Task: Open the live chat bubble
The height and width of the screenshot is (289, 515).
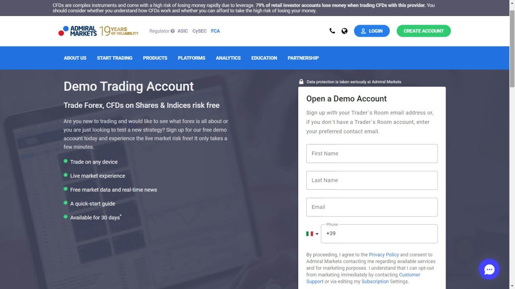Action: 489,269
